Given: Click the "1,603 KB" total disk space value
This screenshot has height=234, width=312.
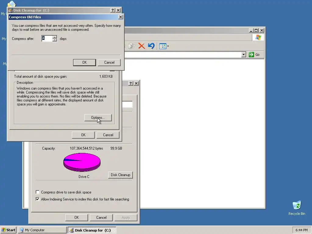Looking at the screenshot, I should [106, 76].
